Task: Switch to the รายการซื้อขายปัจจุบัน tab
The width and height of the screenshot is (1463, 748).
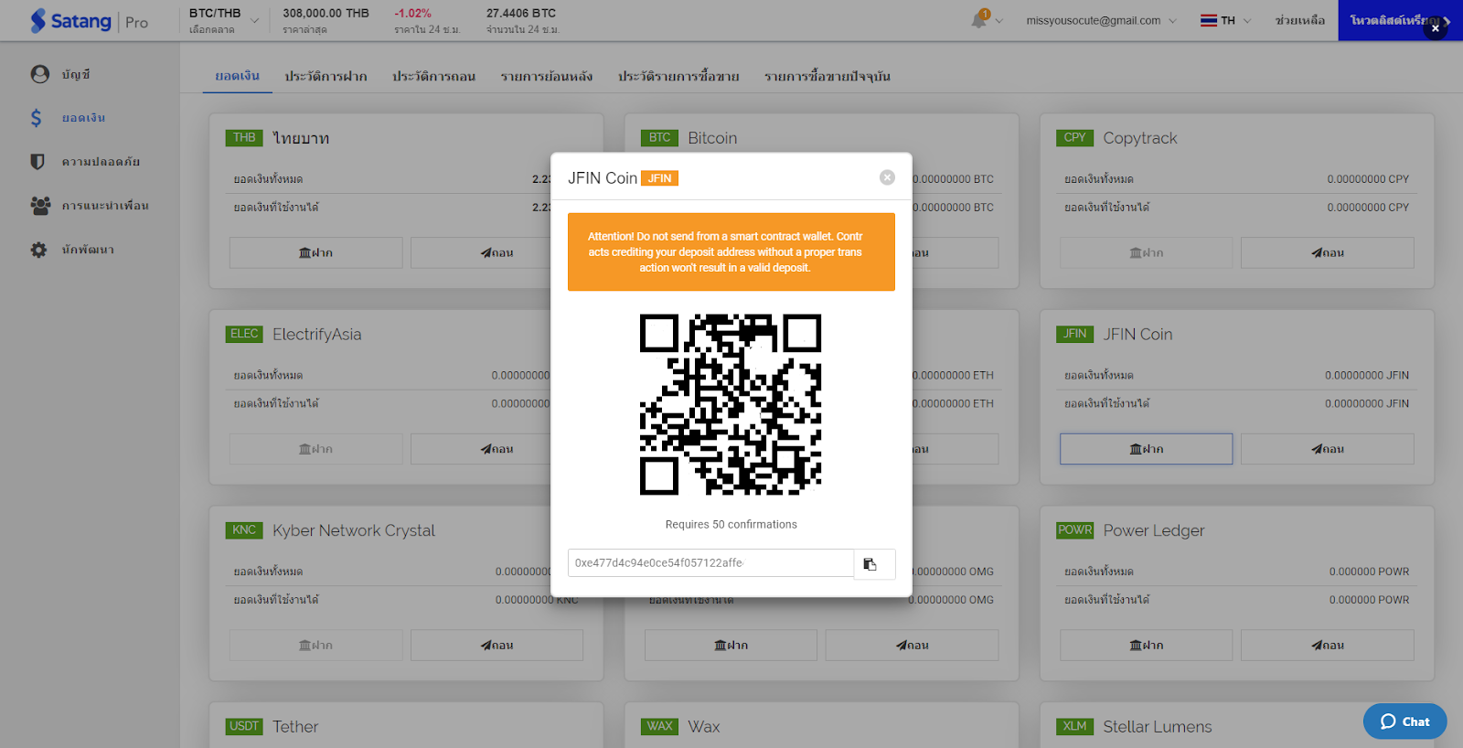Action: coord(828,76)
